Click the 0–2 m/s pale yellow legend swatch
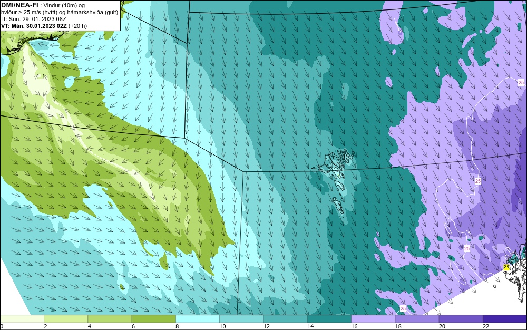This screenshot has height=330, width=527. [x=22, y=318]
